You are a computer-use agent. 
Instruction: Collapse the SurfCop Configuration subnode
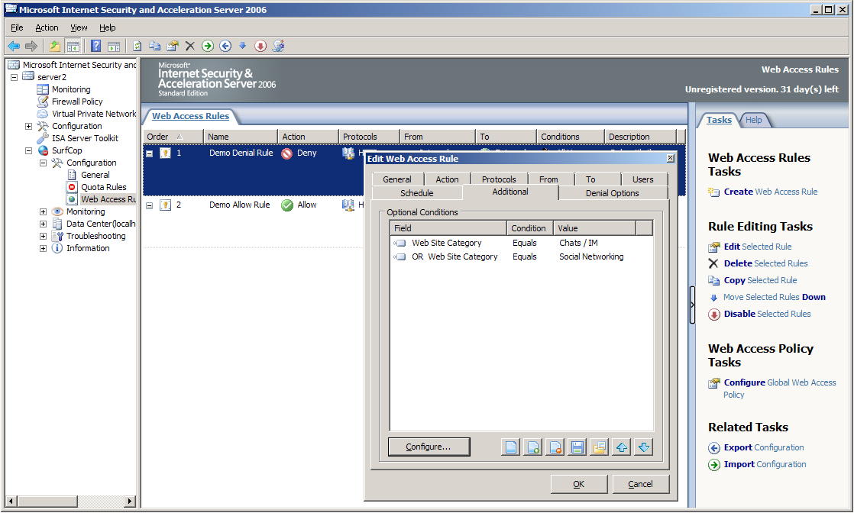pos(43,163)
